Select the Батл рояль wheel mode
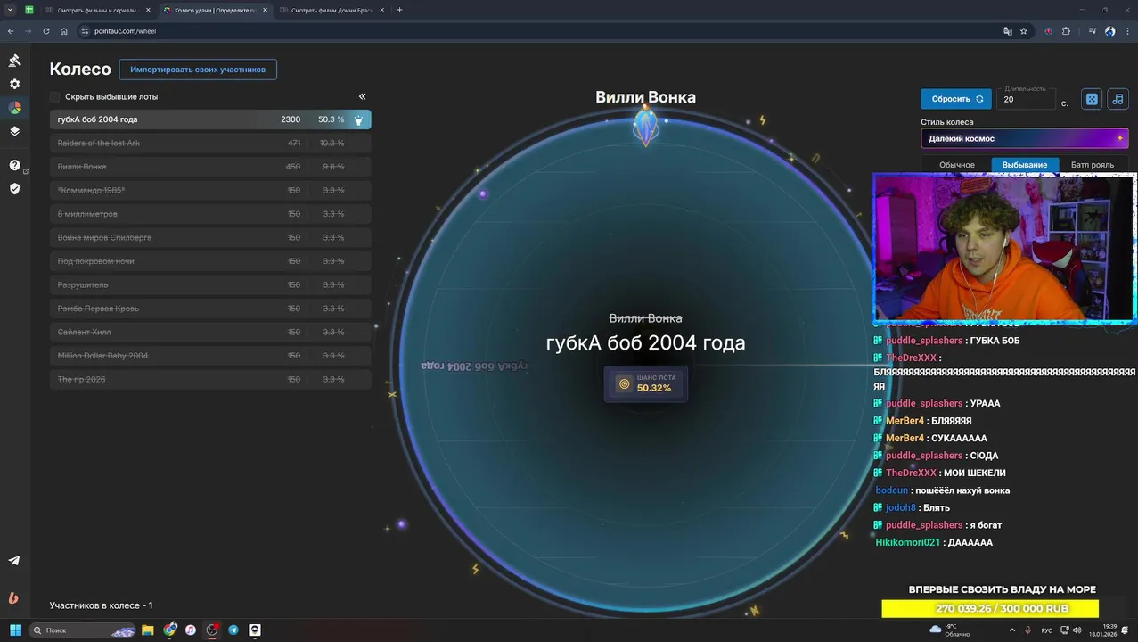This screenshot has width=1138, height=642. (x=1093, y=165)
